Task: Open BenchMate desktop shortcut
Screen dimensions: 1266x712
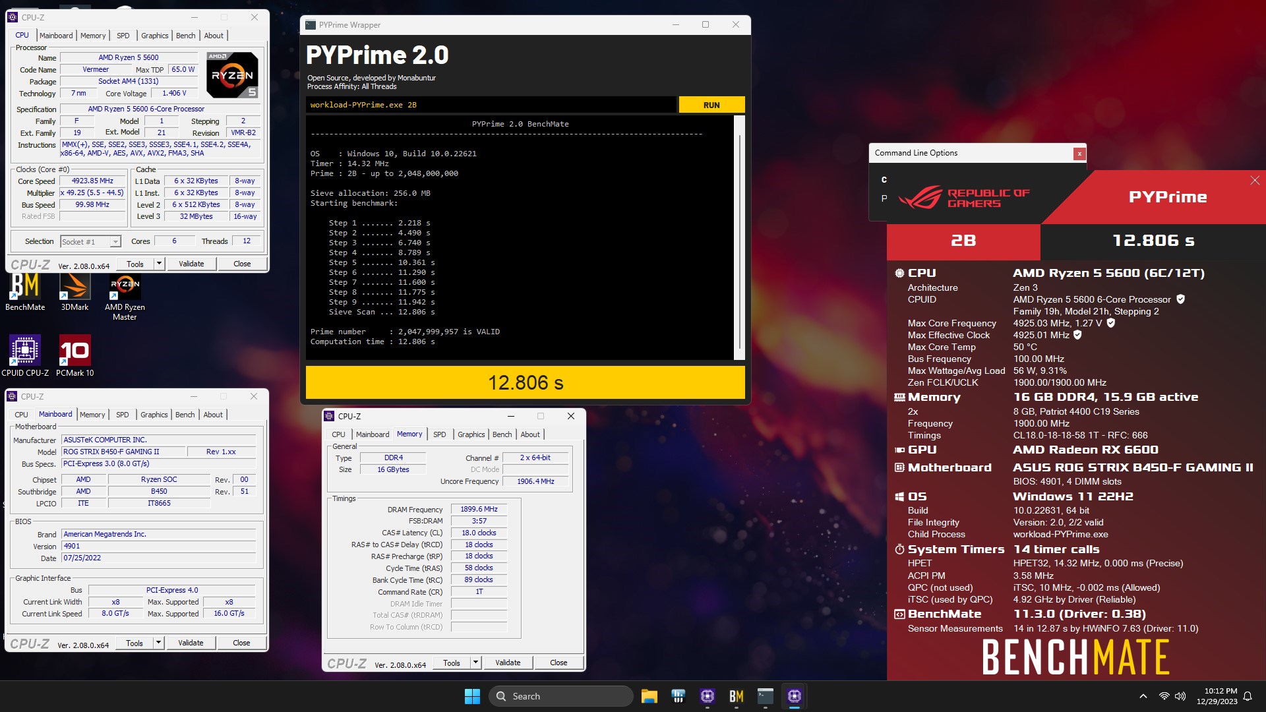Action: (25, 292)
